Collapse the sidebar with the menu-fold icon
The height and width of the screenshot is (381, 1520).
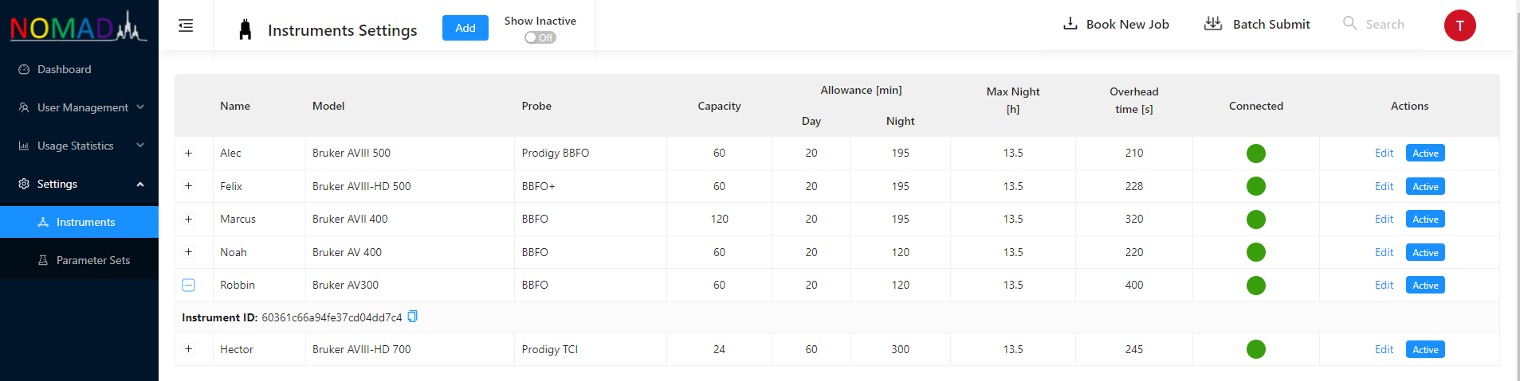pos(186,25)
